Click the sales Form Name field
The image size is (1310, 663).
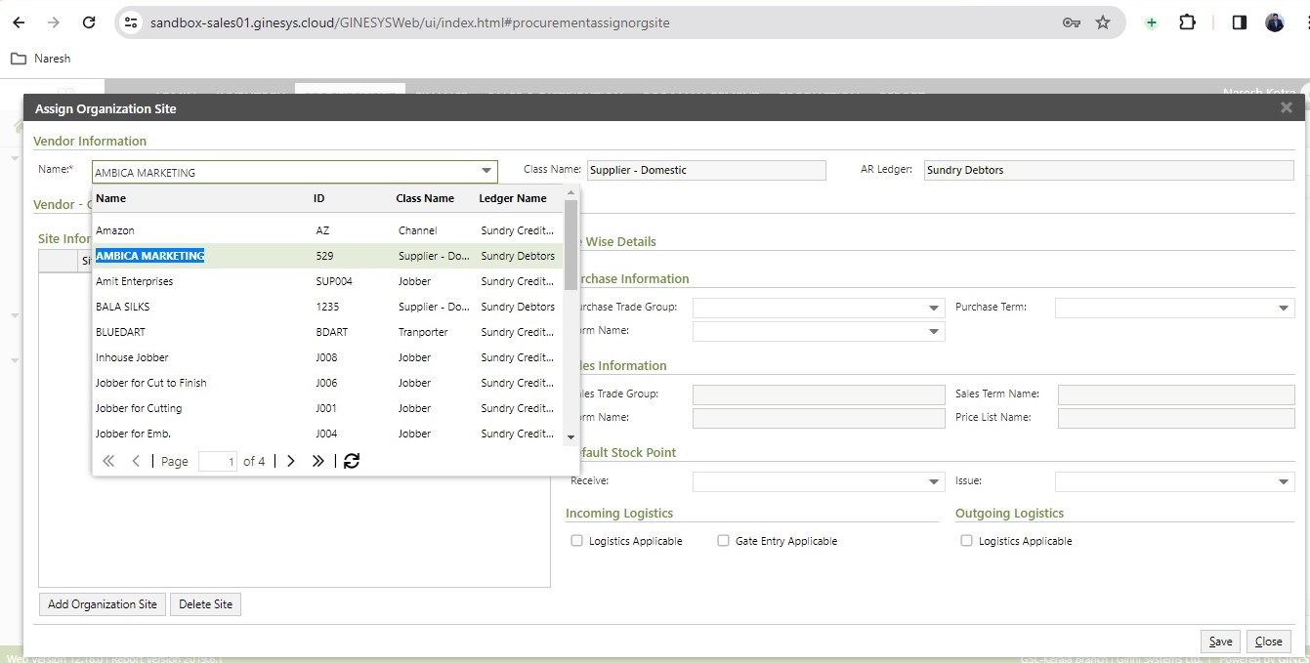pos(819,418)
